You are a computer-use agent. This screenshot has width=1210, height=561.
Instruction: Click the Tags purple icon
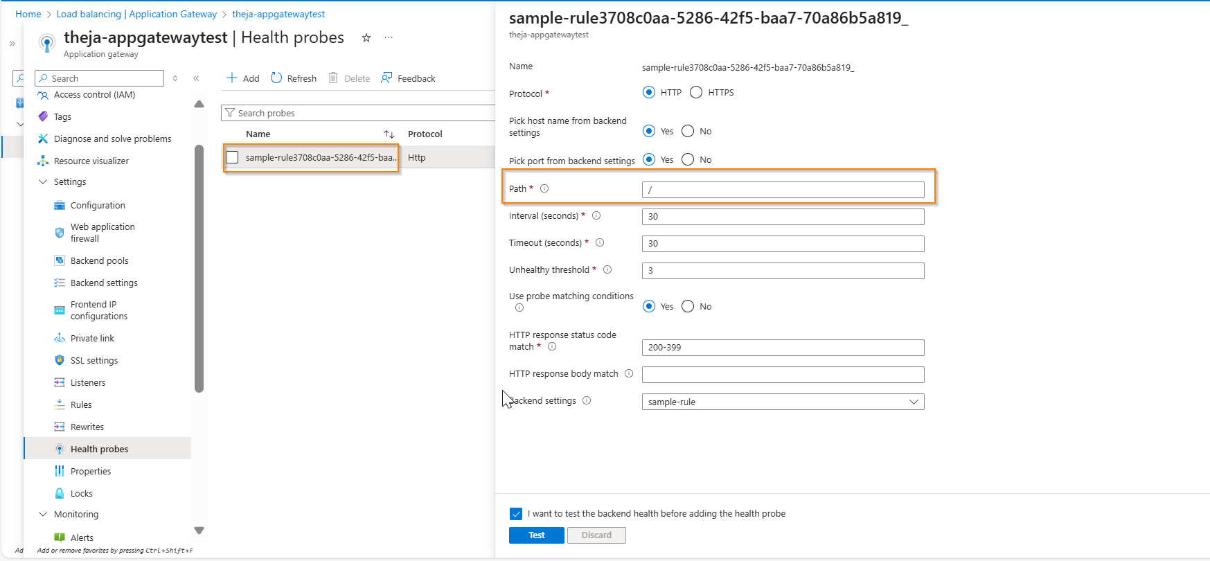[x=43, y=117]
